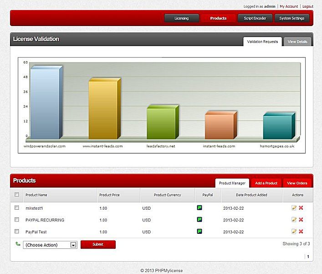Edit the miketest1 product with pencil icon
This screenshot has height=274, width=322.
click(x=294, y=208)
